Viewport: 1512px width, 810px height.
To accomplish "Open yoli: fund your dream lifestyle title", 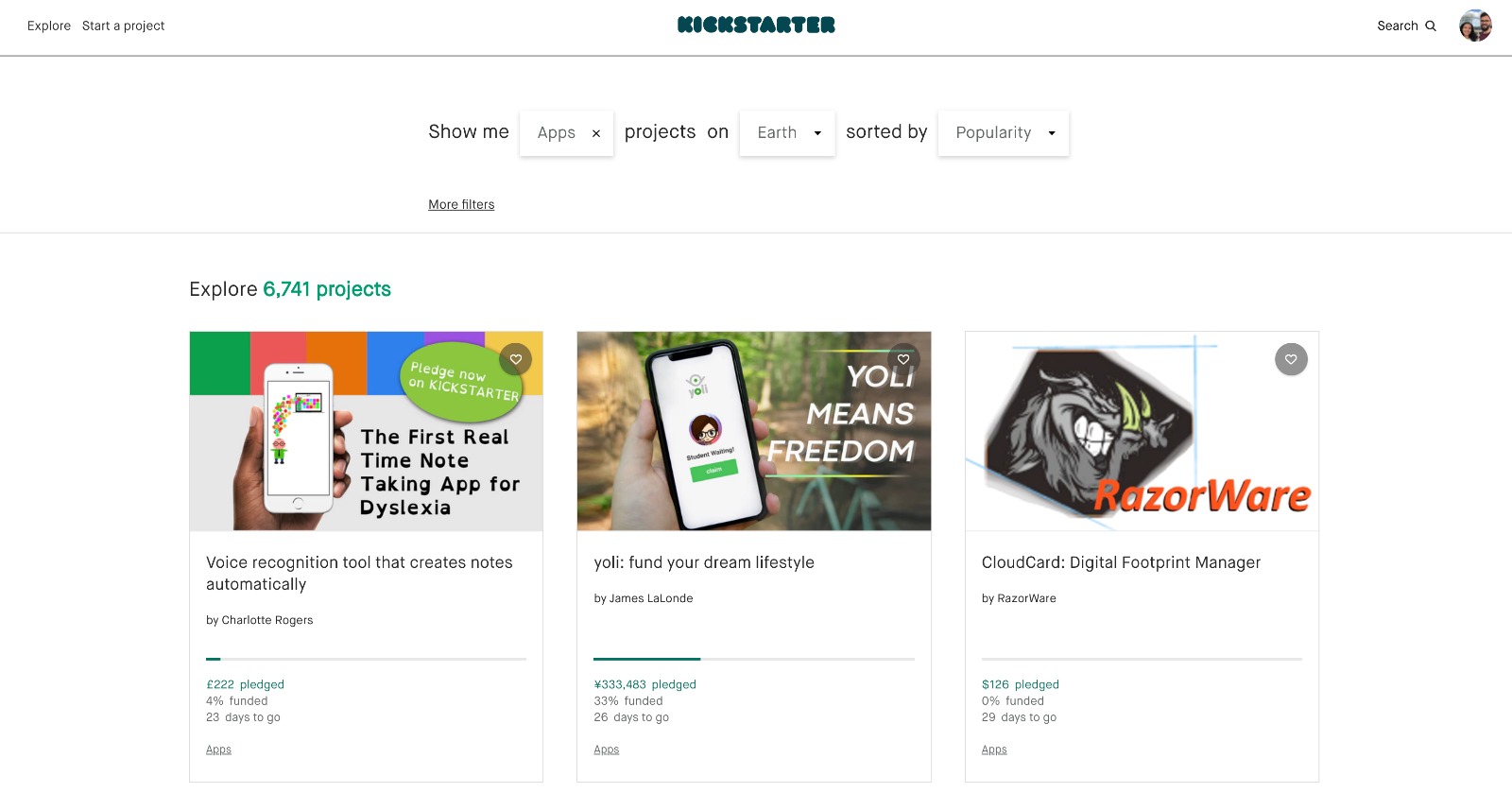I will tap(704, 562).
